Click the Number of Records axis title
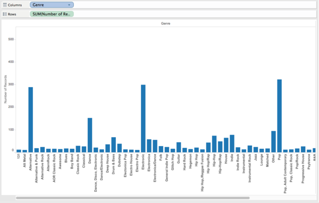Viewport: 319px width, 203px height. pyautogui.click(x=5, y=89)
